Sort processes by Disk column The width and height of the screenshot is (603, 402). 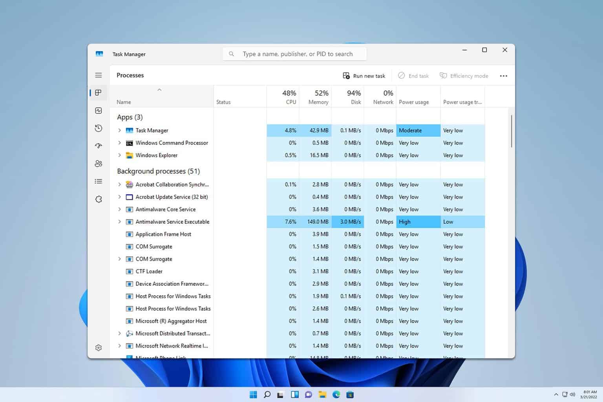pos(347,97)
